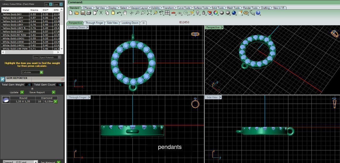Click the light bulb Hide objects icon
Screen dimensions: 340x163
tap(198, 13)
